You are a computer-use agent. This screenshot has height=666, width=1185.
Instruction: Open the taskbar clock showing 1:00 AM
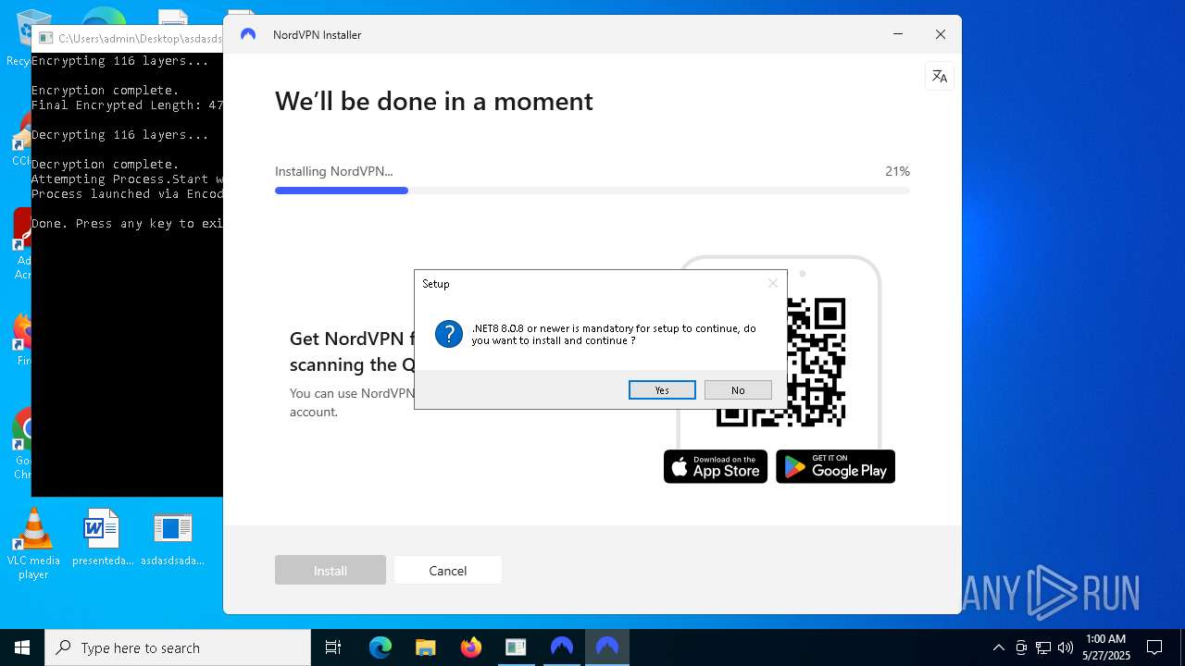tap(1106, 647)
